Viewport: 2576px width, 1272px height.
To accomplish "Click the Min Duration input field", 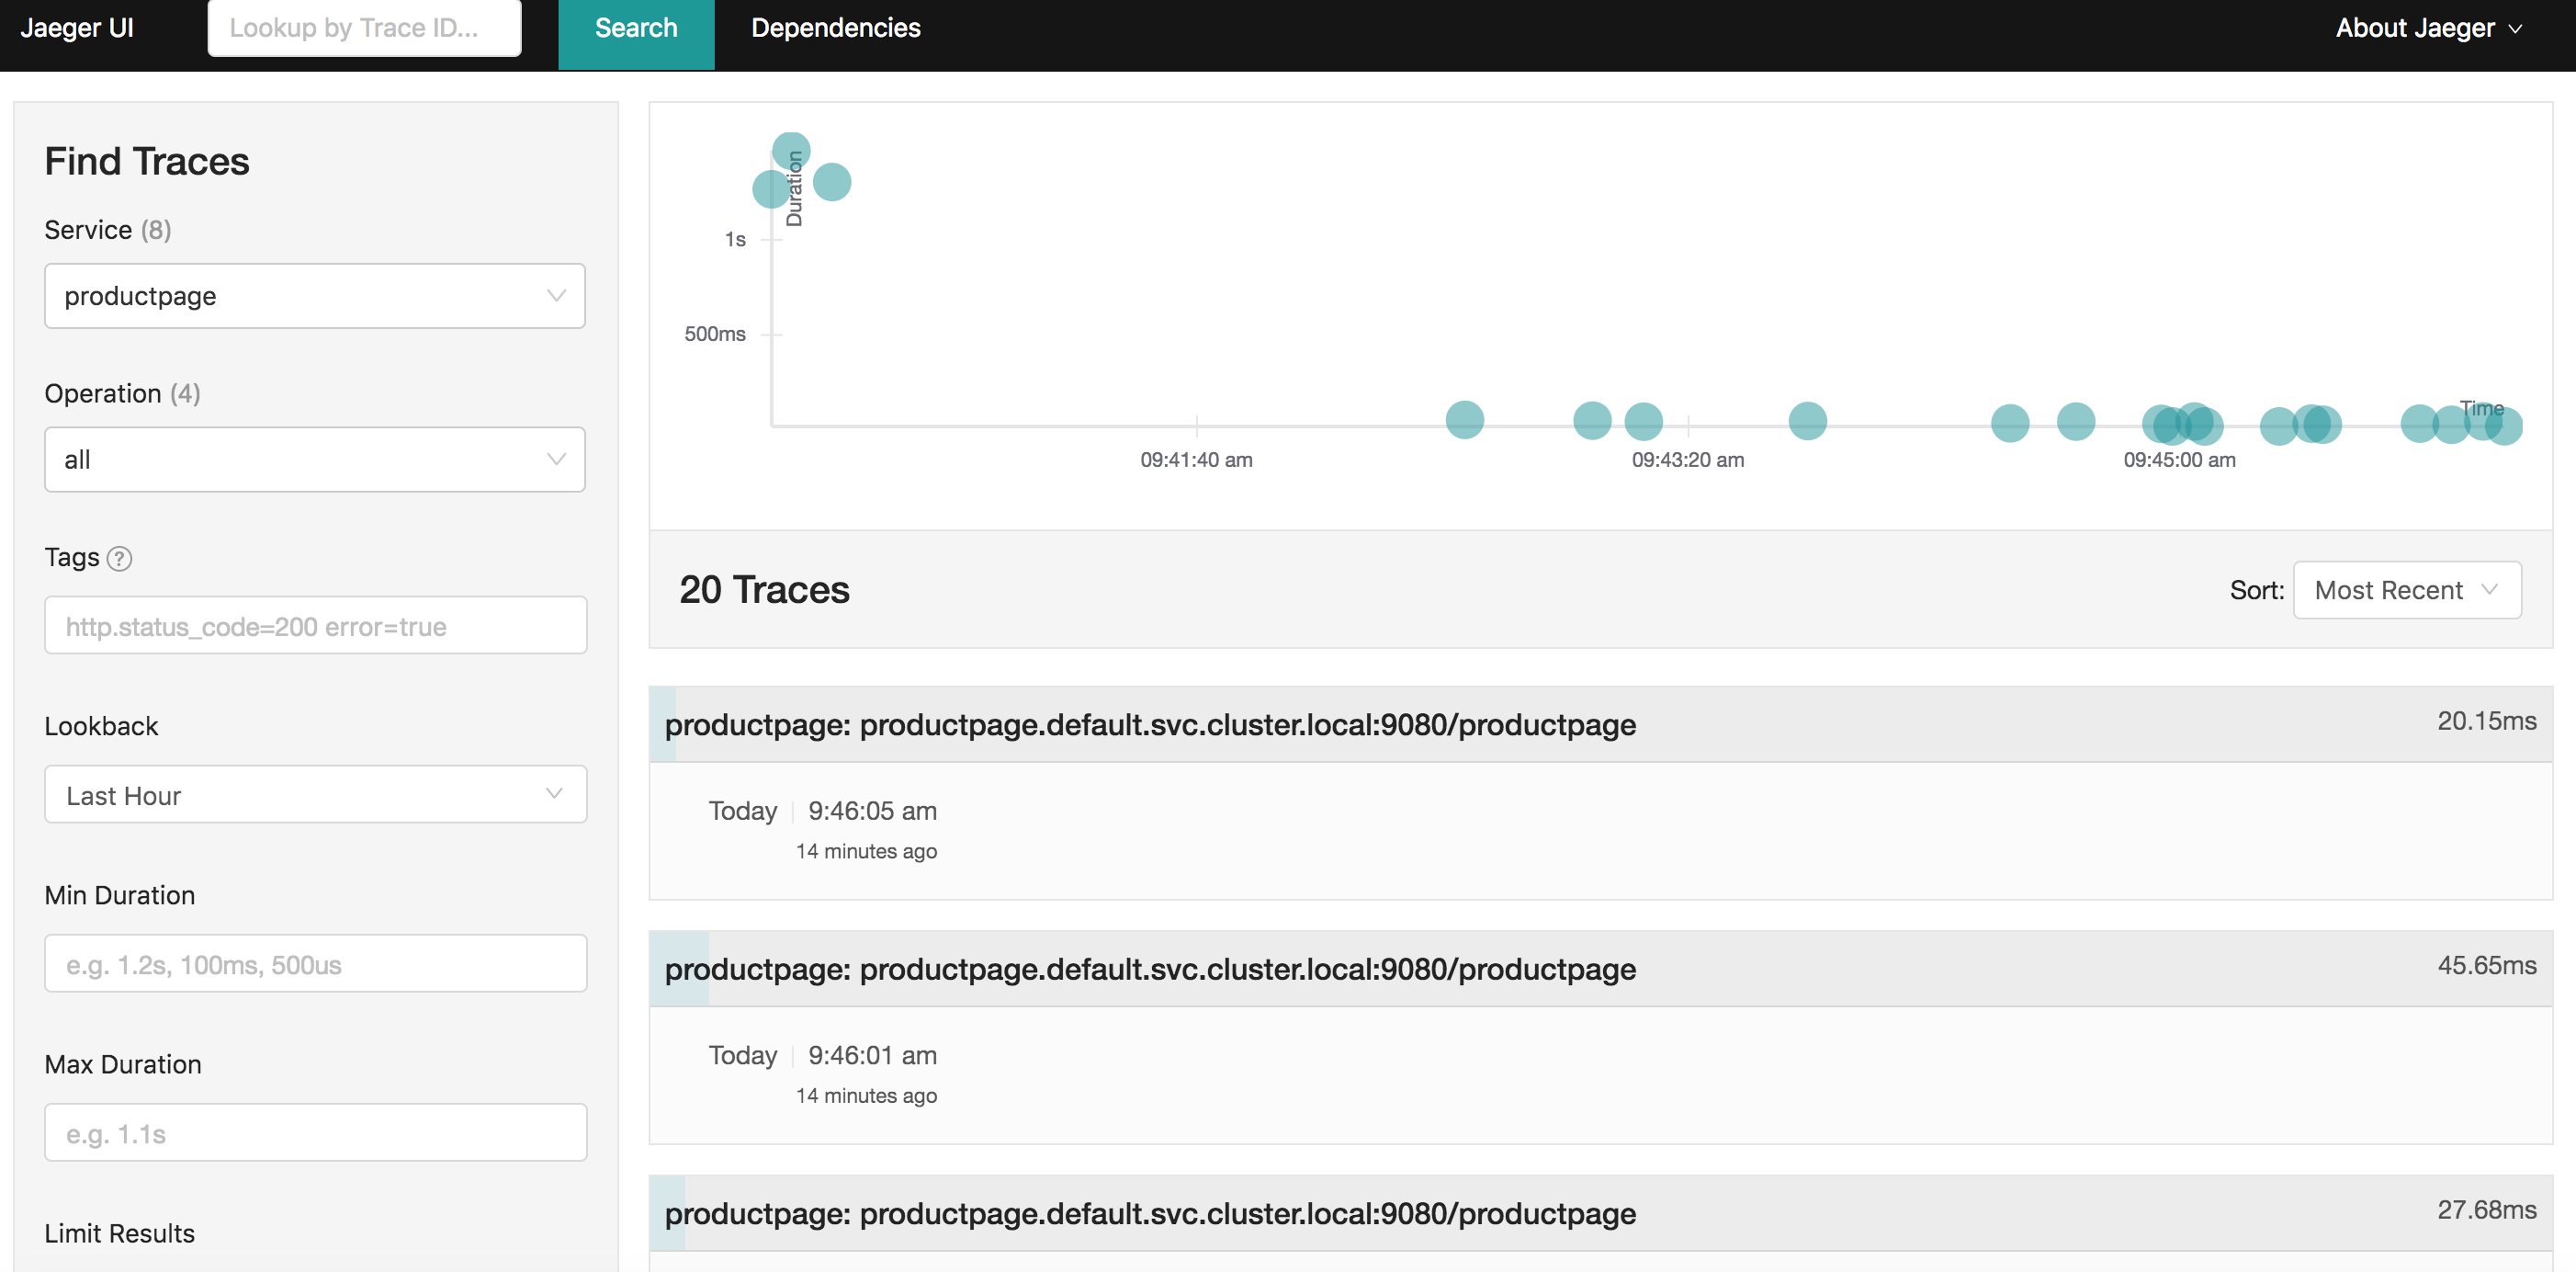I will pyautogui.click(x=315, y=964).
